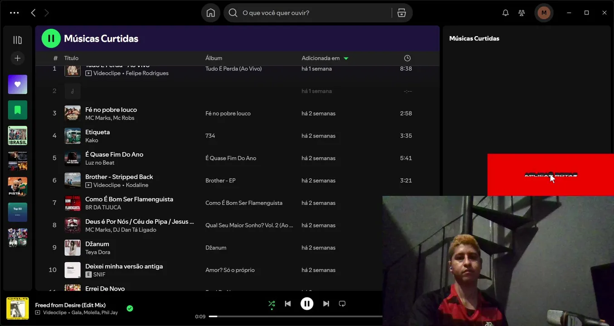Viewport: 614px width, 326px height.
Task: Open the Home page icon
Action: (x=211, y=13)
